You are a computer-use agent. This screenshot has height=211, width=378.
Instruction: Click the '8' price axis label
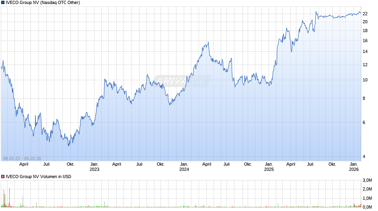[364, 98]
